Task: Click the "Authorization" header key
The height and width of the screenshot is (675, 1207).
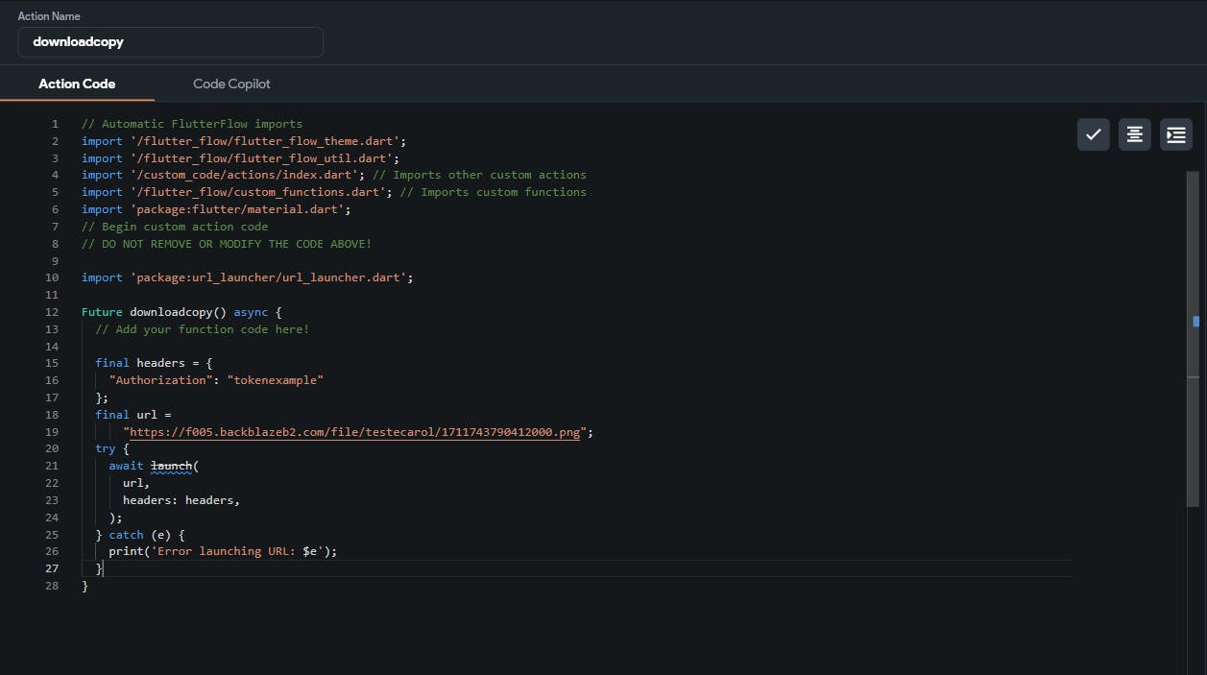Action: click(x=159, y=380)
